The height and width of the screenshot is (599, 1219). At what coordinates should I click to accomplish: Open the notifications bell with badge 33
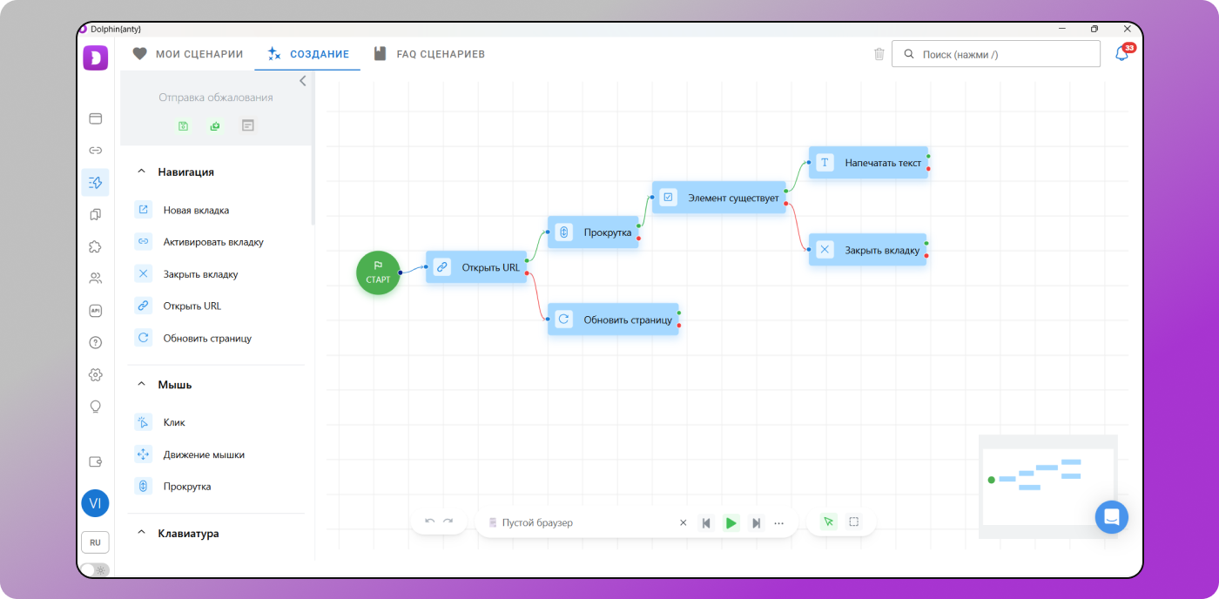click(x=1121, y=54)
